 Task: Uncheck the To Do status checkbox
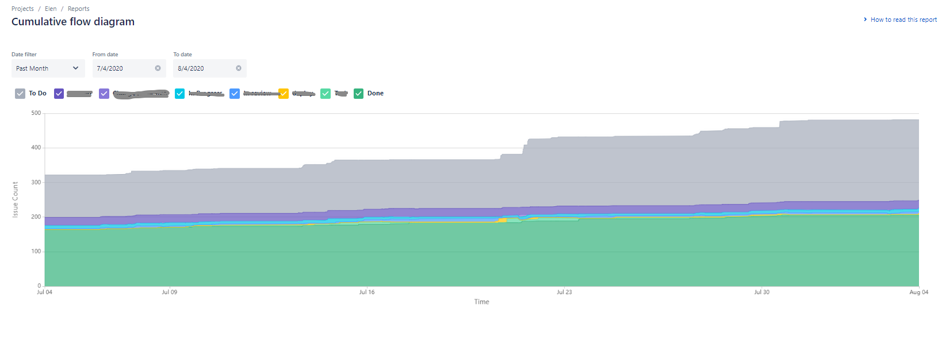click(20, 94)
